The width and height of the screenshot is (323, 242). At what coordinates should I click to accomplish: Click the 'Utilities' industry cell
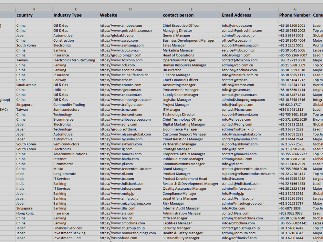tap(76, 90)
